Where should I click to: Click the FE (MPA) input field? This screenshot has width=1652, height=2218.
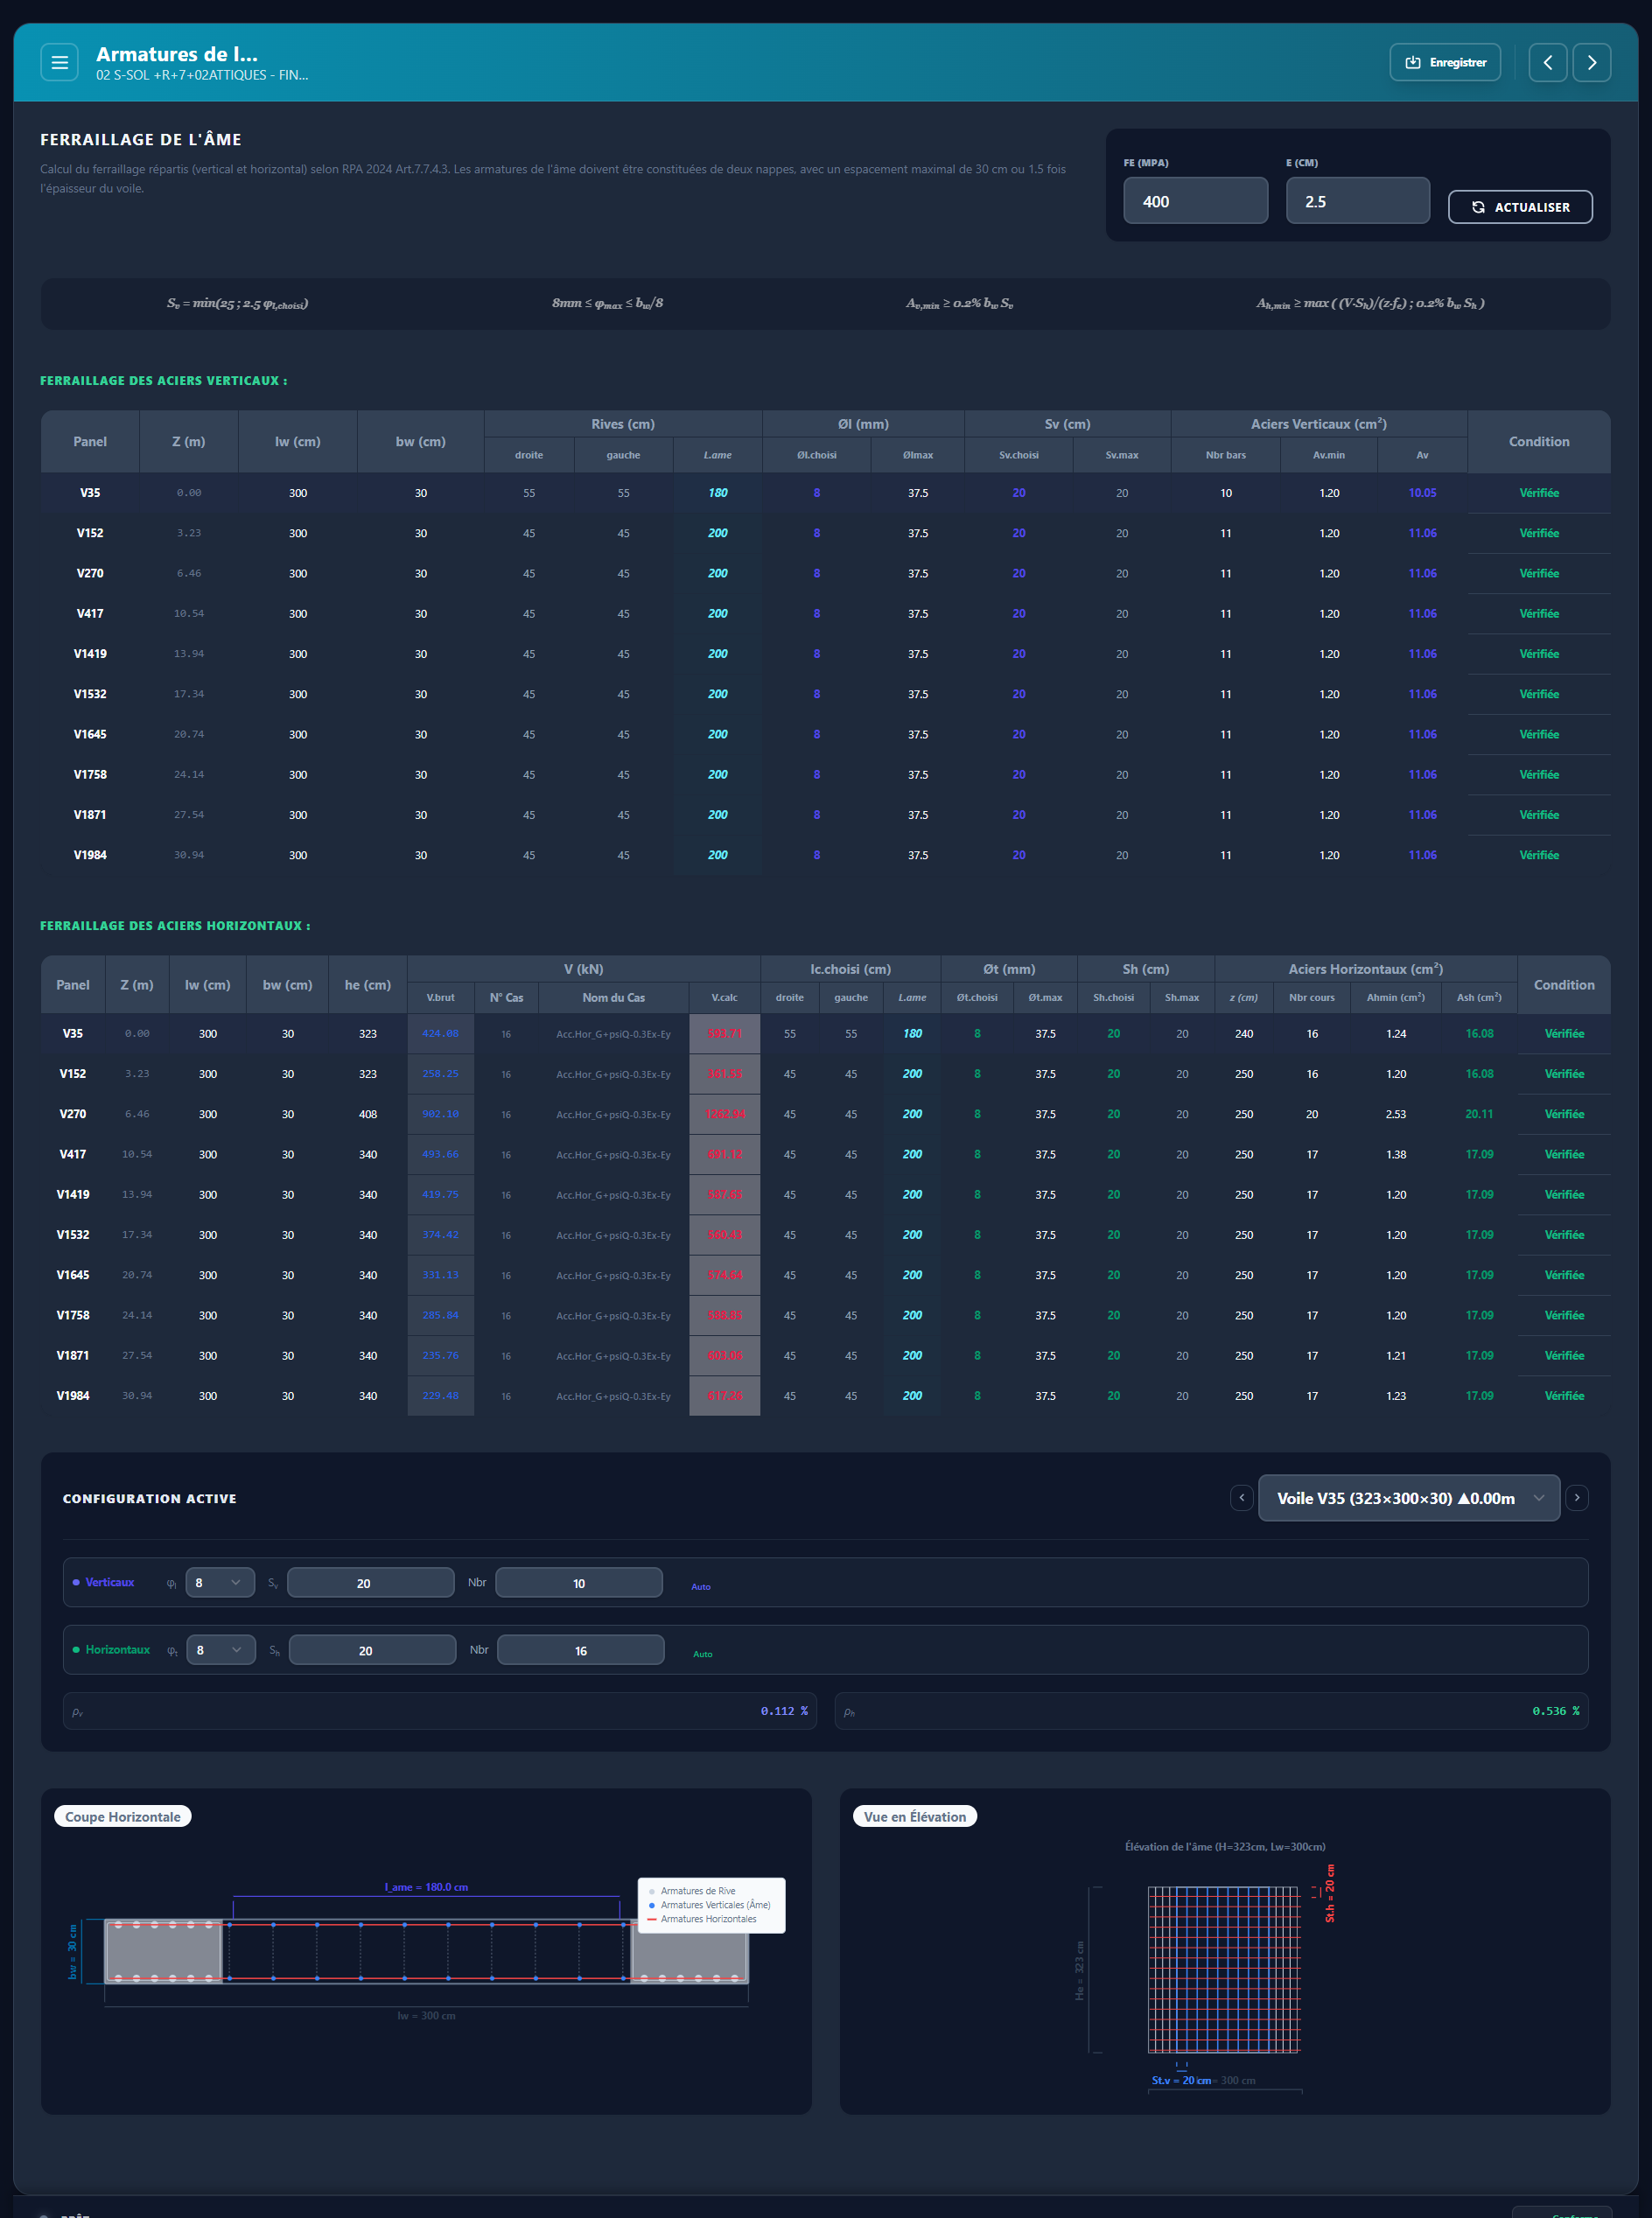point(1196,200)
